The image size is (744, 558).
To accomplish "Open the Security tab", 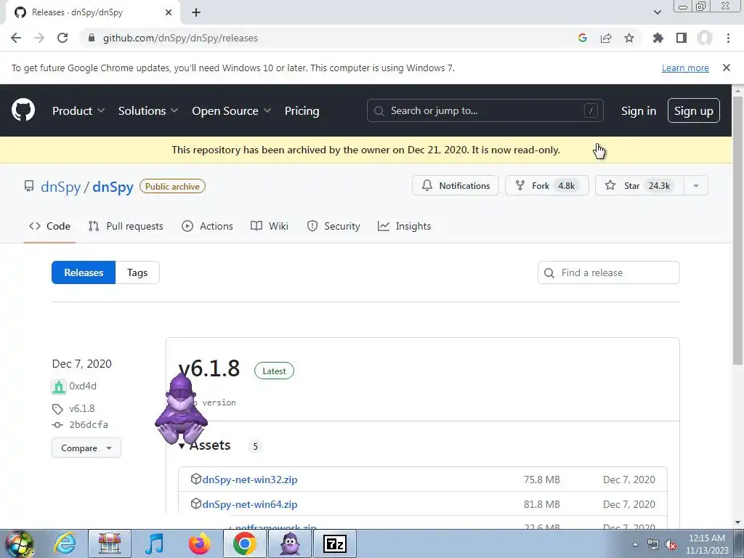I will (333, 226).
